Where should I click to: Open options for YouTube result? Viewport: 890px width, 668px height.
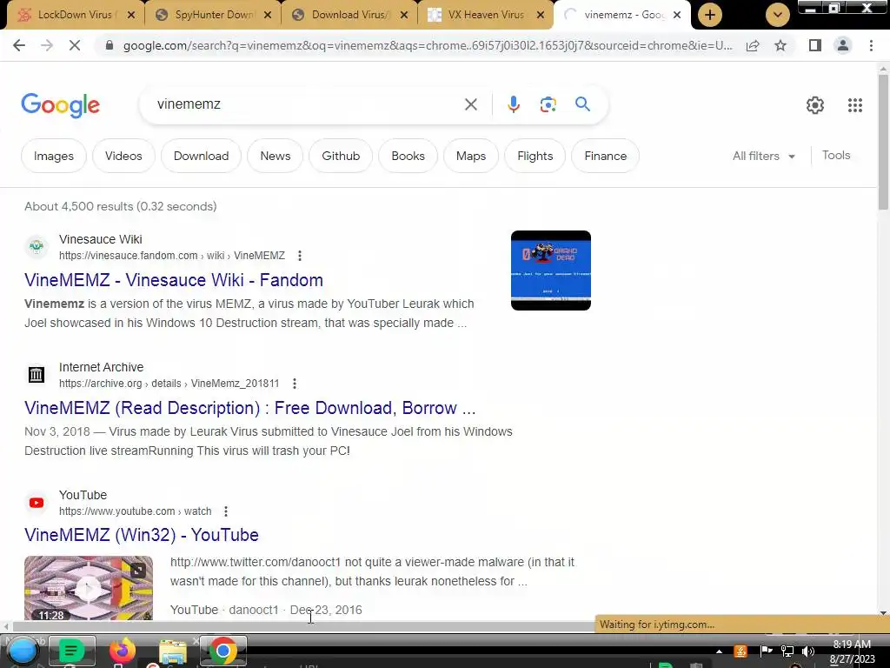click(x=226, y=511)
